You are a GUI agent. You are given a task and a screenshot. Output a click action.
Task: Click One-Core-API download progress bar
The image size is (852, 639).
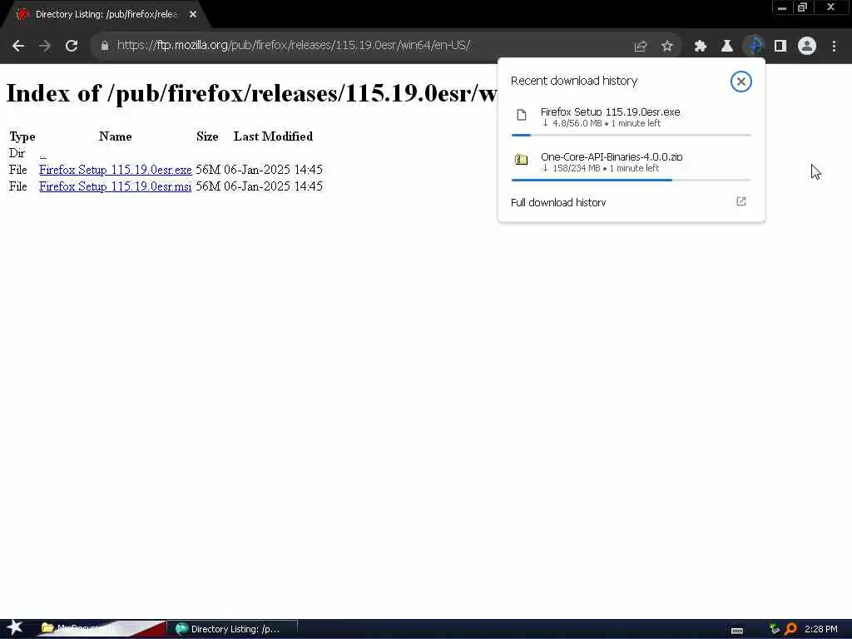point(632,180)
